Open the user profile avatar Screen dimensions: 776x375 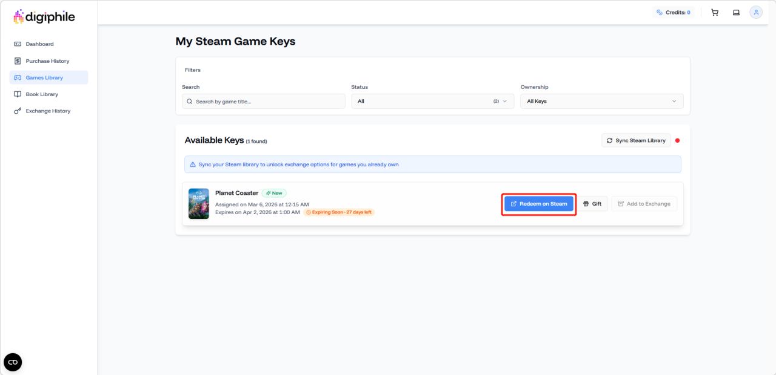click(756, 12)
